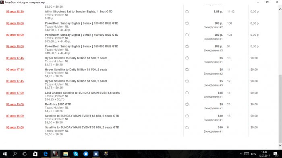Switch ENG input language indicator
Screen dimensions: 282x158
pyautogui.click(x=253, y=154)
